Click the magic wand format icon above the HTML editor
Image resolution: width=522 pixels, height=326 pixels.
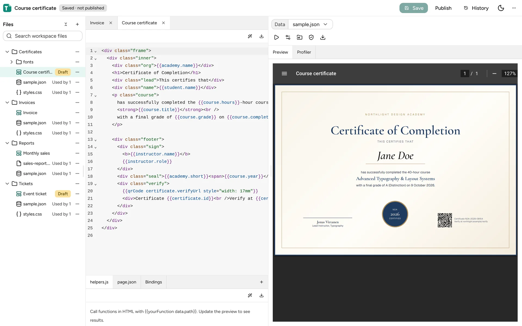coord(250,36)
